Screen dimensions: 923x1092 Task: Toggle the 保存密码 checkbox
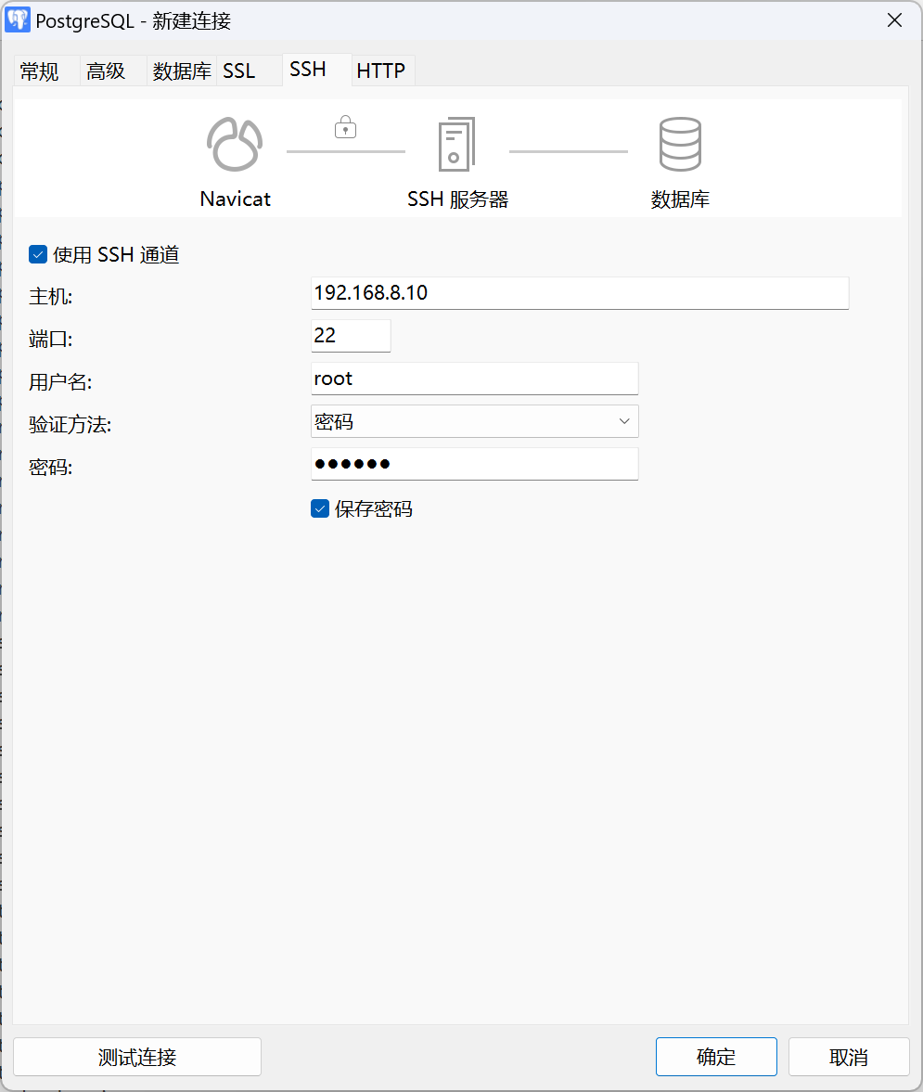coord(320,508)
